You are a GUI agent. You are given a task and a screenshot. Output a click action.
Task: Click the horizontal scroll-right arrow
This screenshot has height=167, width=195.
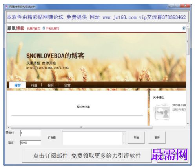[184, 127]
